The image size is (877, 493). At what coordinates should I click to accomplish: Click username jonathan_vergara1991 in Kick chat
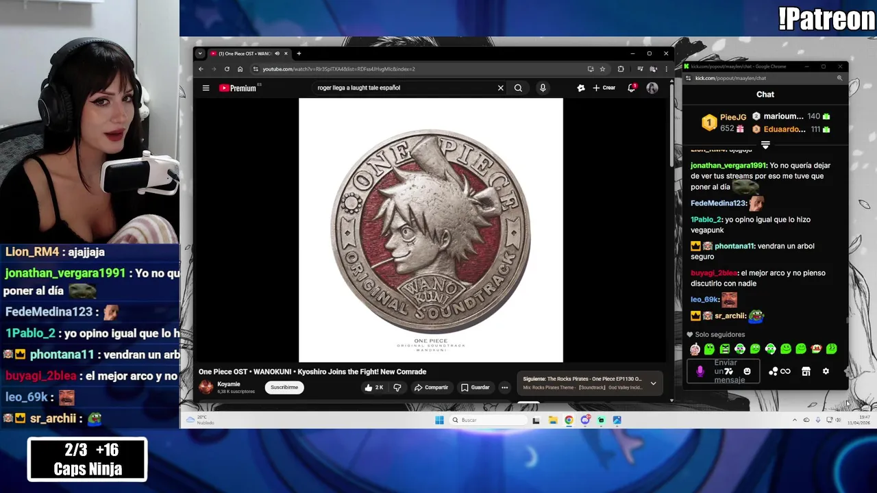tap(728, 165)
